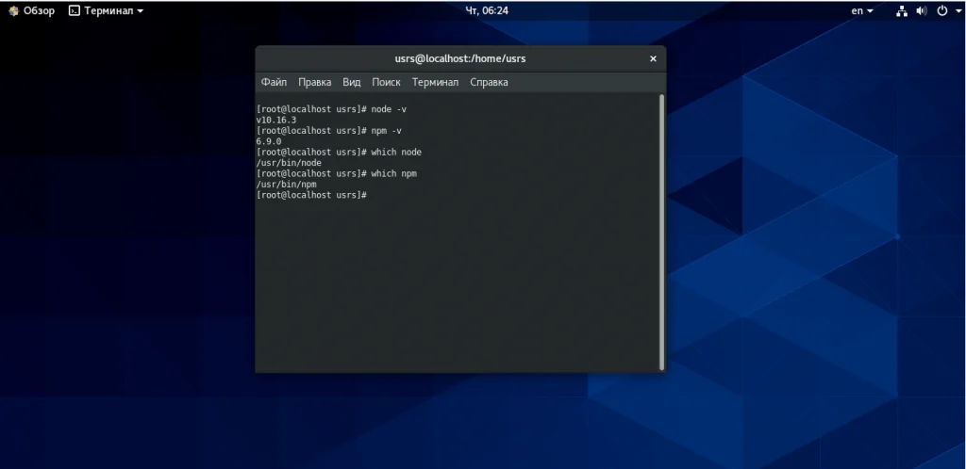Open the Поиск menu
Viewport: 966px width, 469px height.
[386, 82]
